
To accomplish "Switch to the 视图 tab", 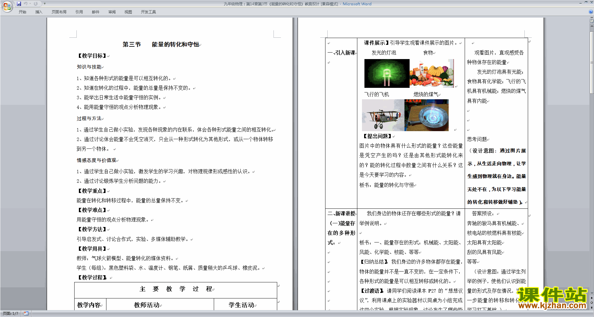I will click(128, 12).
